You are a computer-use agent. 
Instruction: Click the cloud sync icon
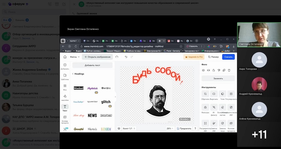pos(117,57)
